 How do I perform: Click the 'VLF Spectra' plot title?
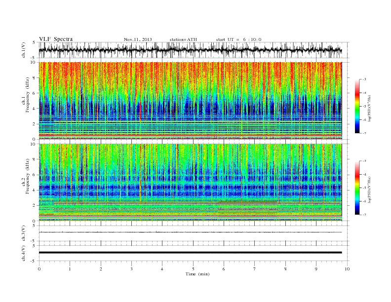click(56, 39)
